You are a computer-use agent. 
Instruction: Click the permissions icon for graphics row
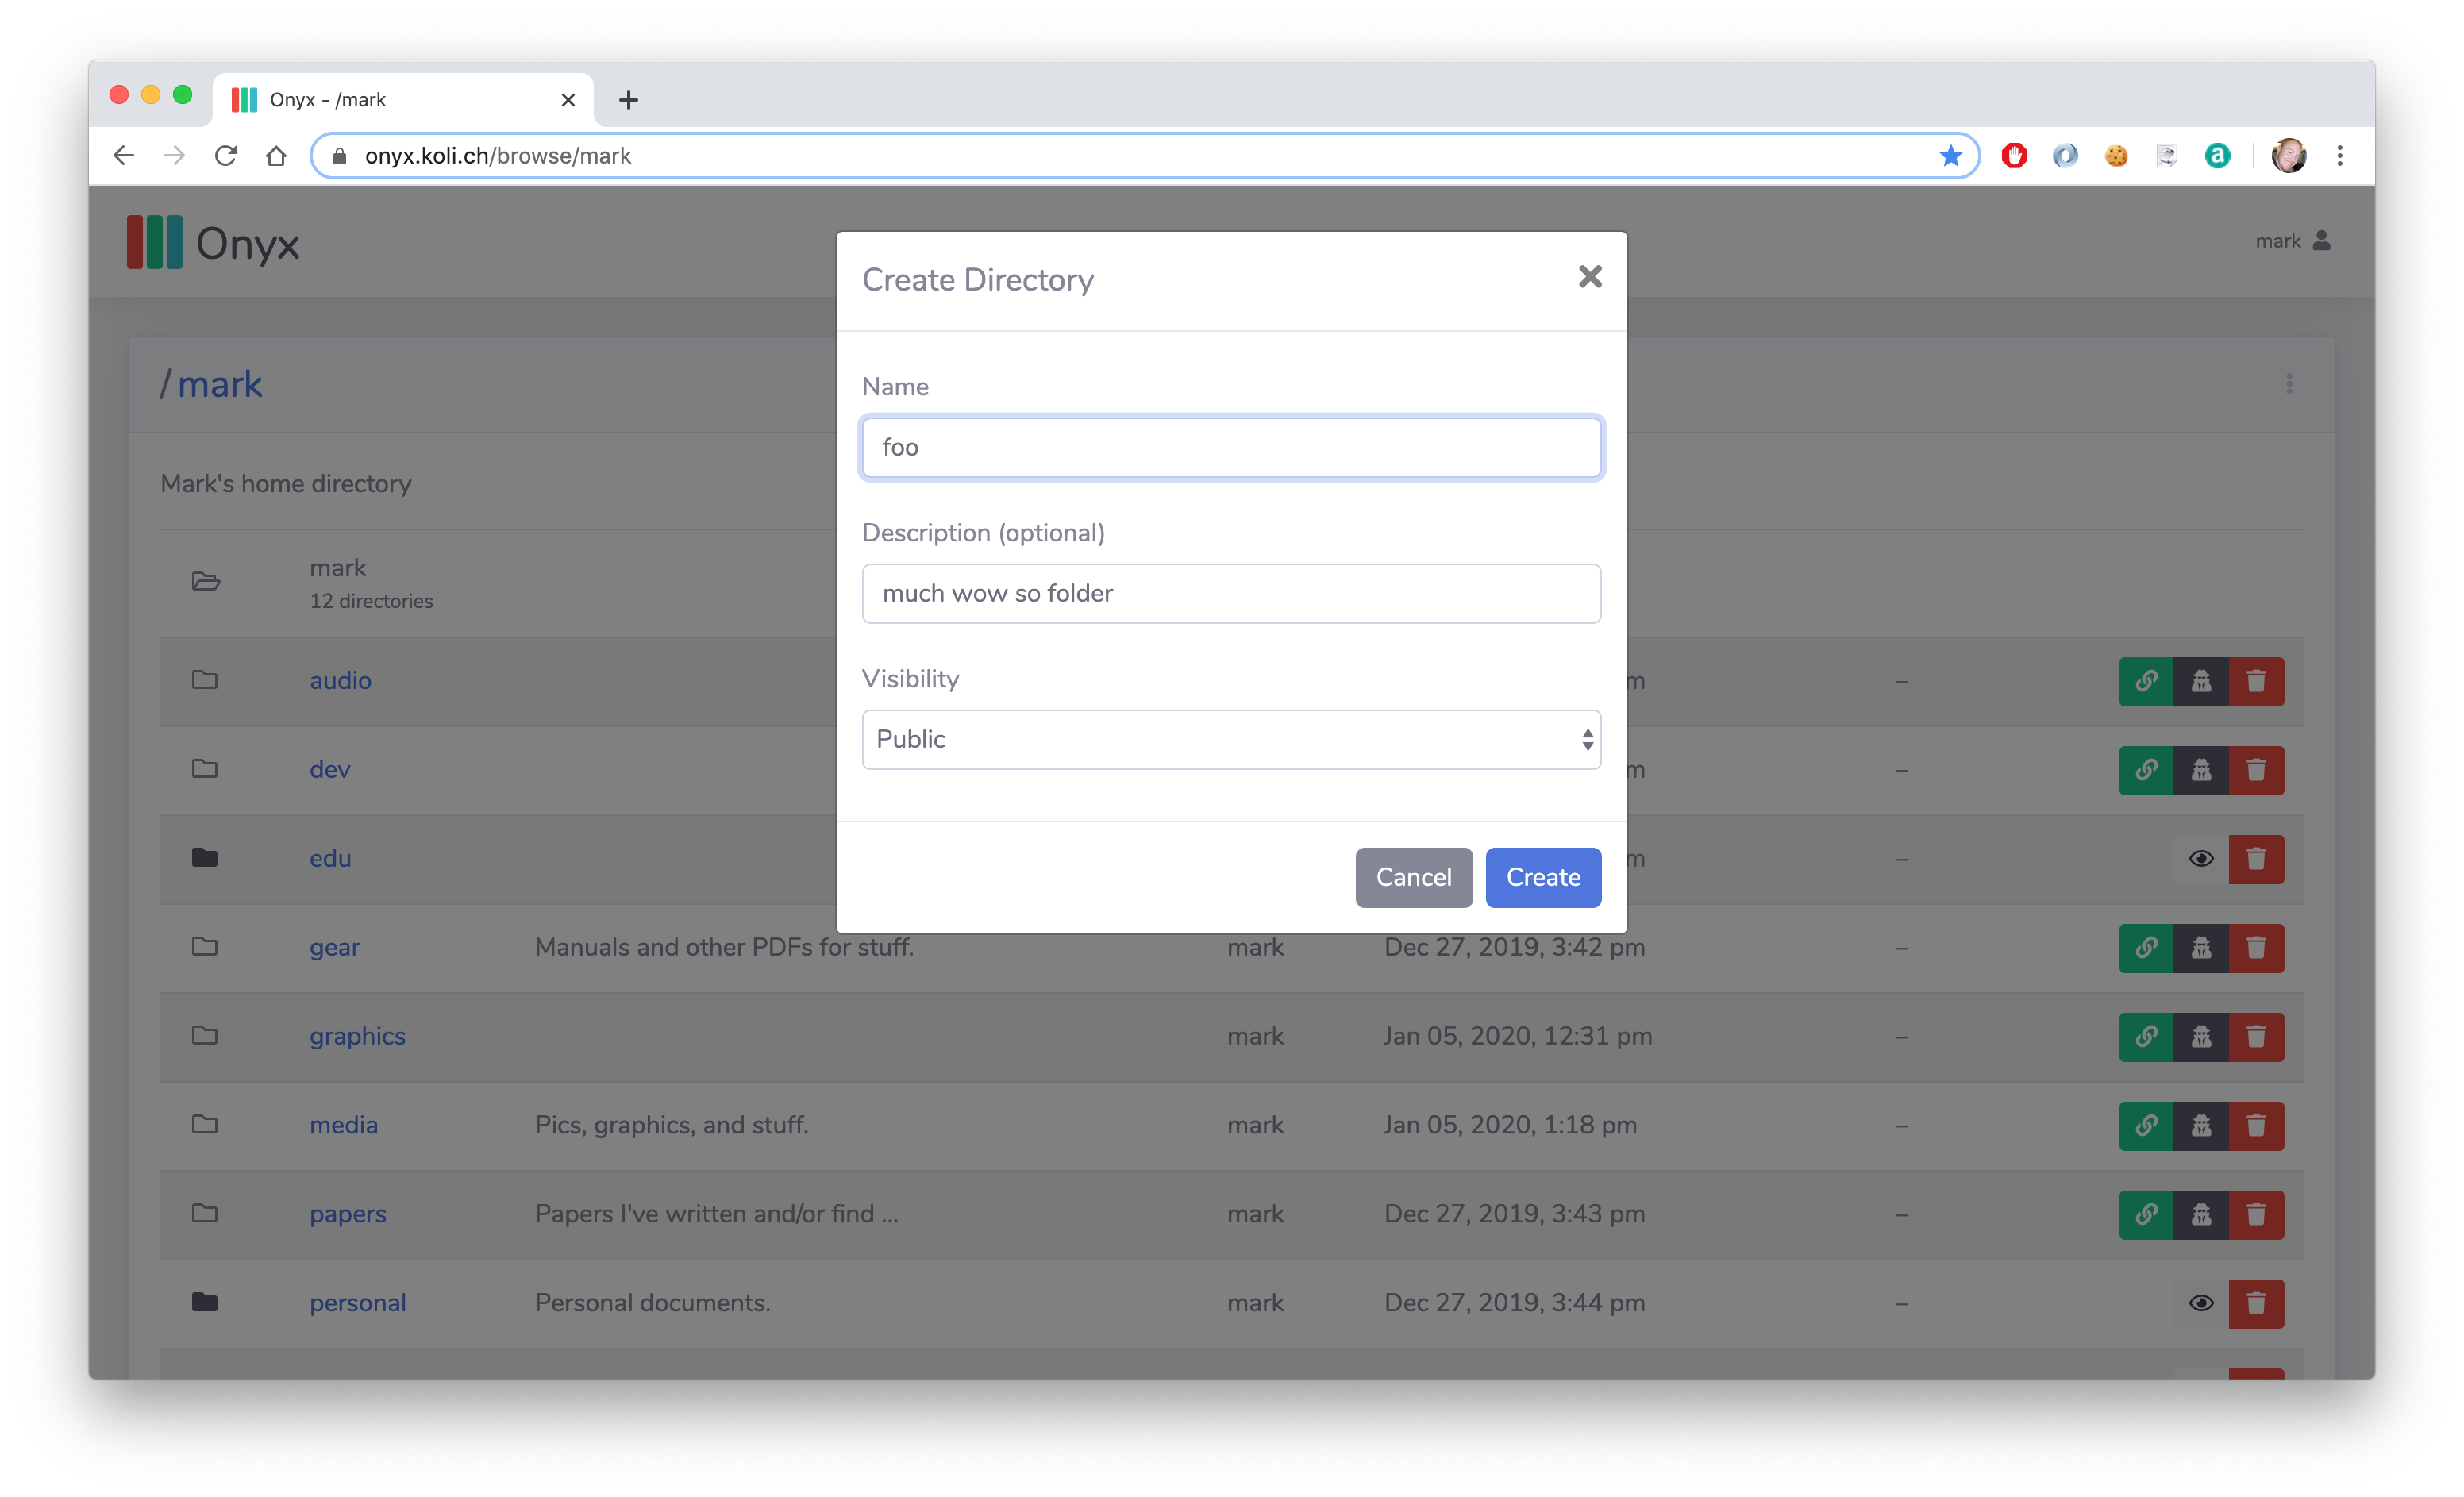2201,1037
